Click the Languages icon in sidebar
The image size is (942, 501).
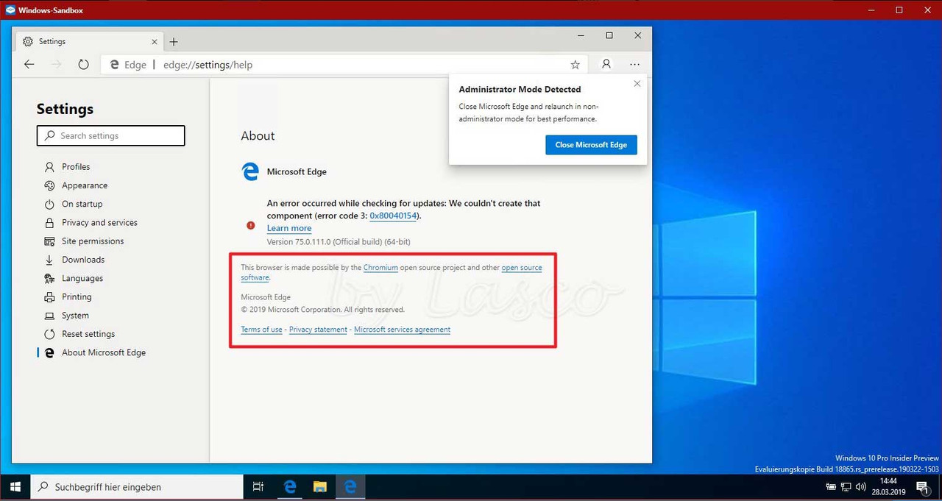click(49, 279)
